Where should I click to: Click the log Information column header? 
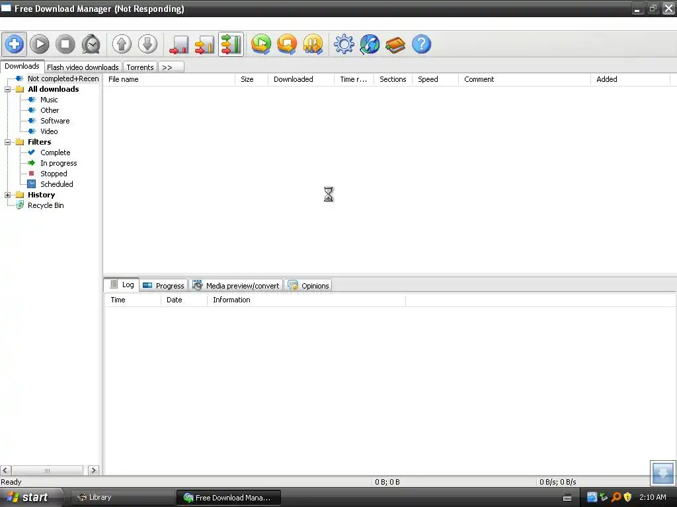click(306, 300)
